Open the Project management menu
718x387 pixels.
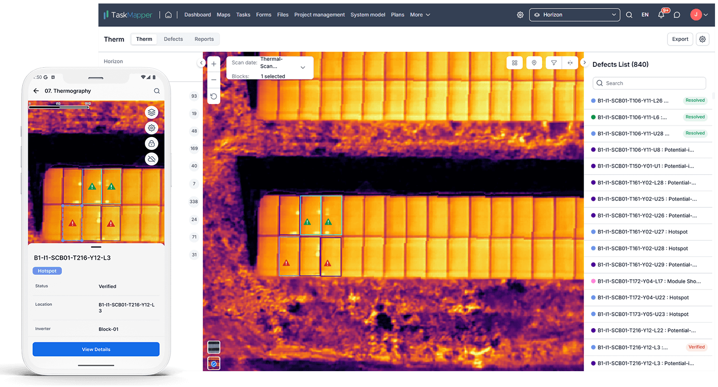tap(319, 15)
